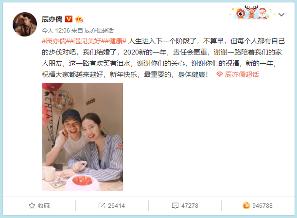The height and width of the screenshot is (218, 297).
Task: Click the orange V verified badge
Action: pos(69,19)
